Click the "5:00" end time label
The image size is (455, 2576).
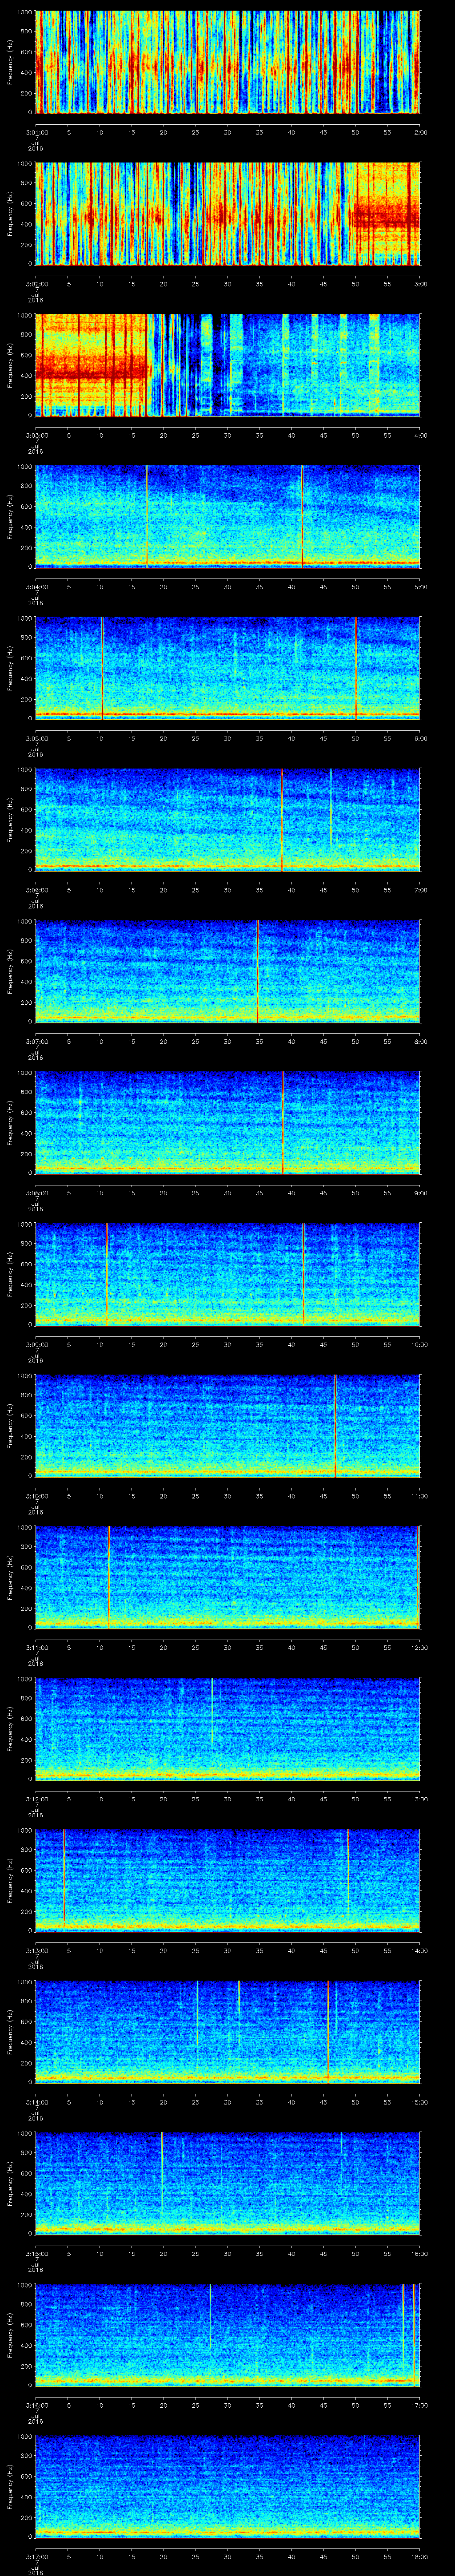(x=420, y=586)
